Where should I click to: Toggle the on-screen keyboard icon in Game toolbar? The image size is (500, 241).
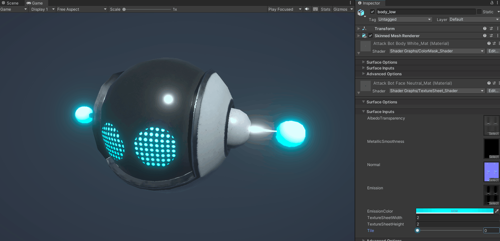pos(315,9)
